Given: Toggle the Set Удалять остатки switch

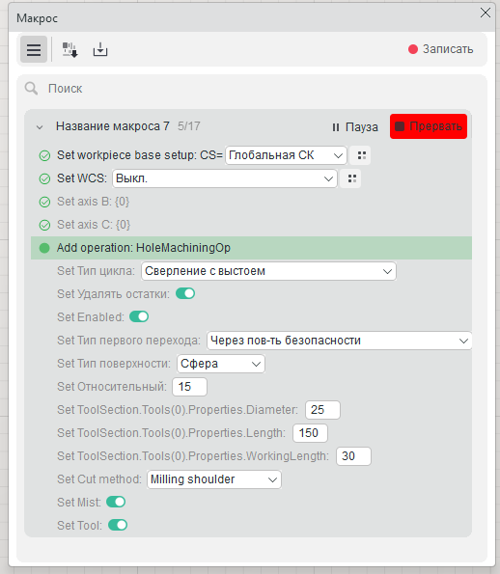Looking at the screenshot, I should [185, 293].
